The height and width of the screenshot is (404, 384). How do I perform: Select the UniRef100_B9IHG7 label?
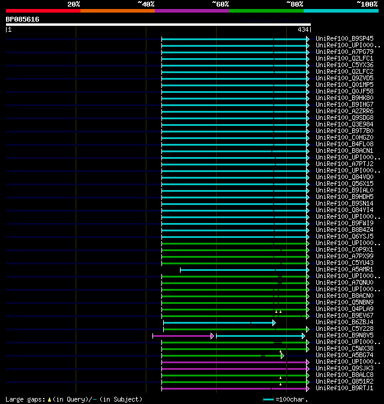tap(344, 105)
